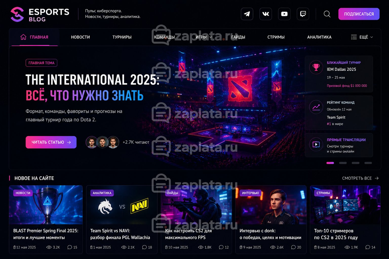Screen dimensions: 389x259
Task: Open the Team Spirit rating link
Action: pyautogui.click(x=336, y=117)
